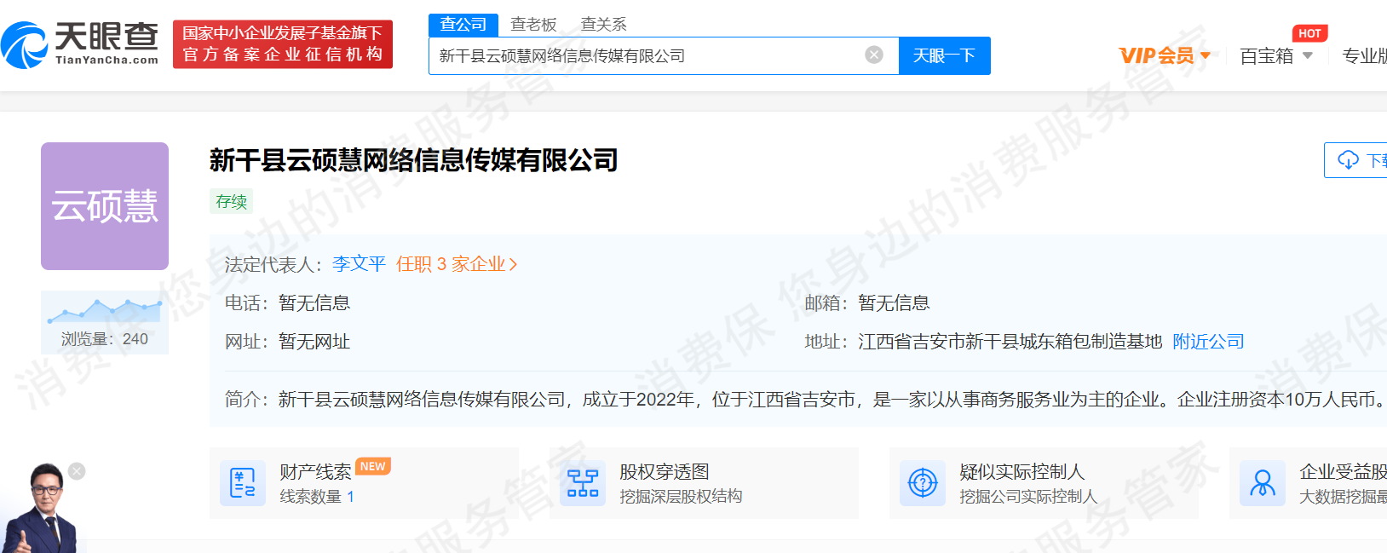Click the 挖掘公司实际控制人 subtitle

1028,497
